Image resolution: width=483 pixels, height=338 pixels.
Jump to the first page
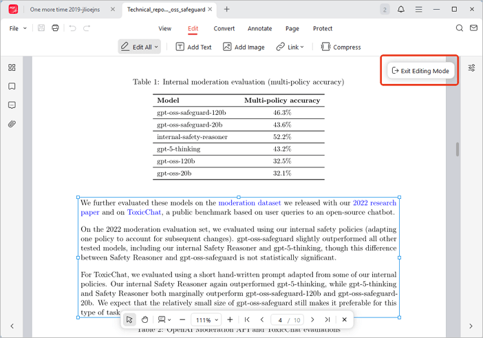(247, 319)
